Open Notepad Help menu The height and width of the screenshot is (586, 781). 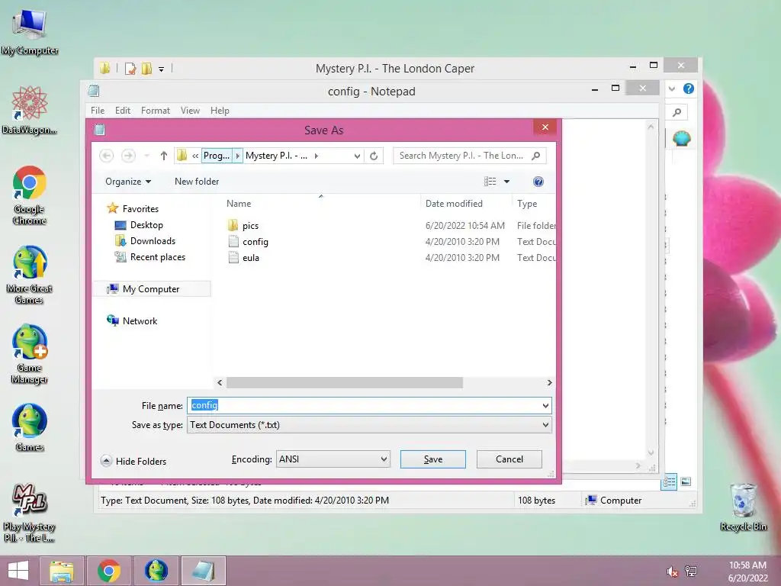220,111
